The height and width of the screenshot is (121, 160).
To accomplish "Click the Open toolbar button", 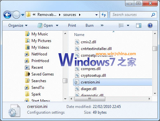I will point(45,25).
